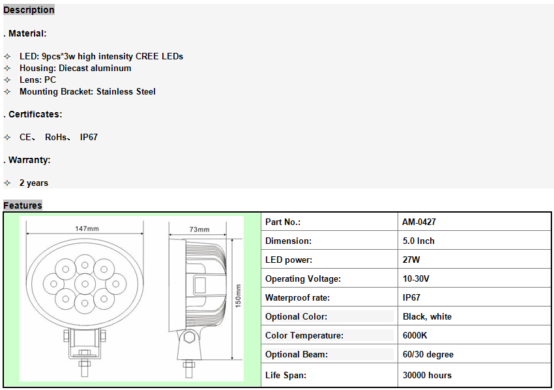The width and height of the screenshot is (554, 390).
Task: Click the Dimension label cell
Action: coord(329,241)
